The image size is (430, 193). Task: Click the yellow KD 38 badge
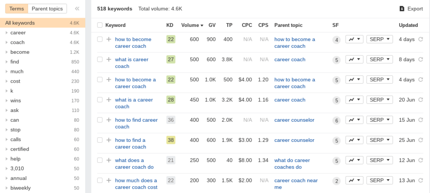(x=171, y=140)
